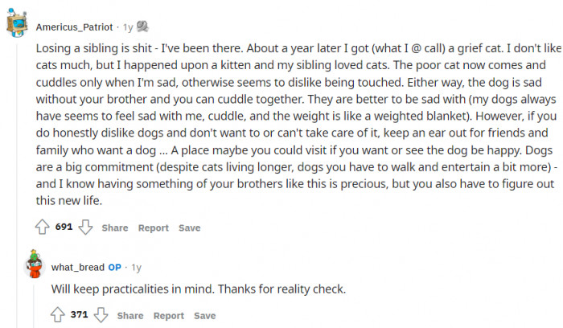
Task: Upvote the what_bread reply
Action: click(x=59, y=314)
